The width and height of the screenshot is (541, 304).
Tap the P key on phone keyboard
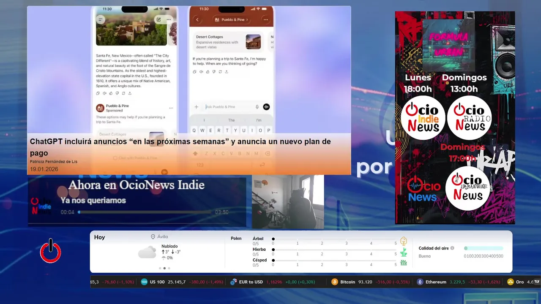coord(269,130)
